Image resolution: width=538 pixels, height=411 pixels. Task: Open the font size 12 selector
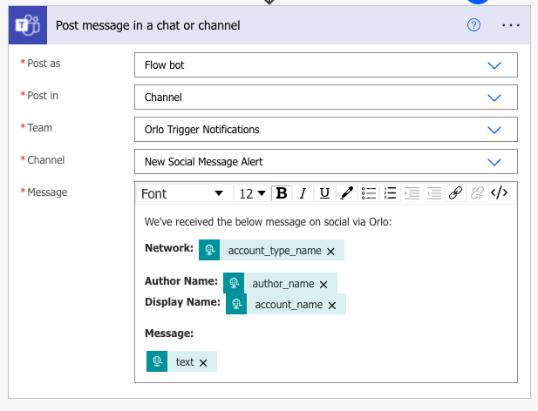coord(252,193)
